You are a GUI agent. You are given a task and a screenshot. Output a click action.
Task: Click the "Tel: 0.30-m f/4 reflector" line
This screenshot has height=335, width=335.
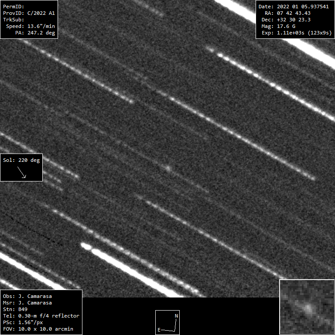point(41,316)
